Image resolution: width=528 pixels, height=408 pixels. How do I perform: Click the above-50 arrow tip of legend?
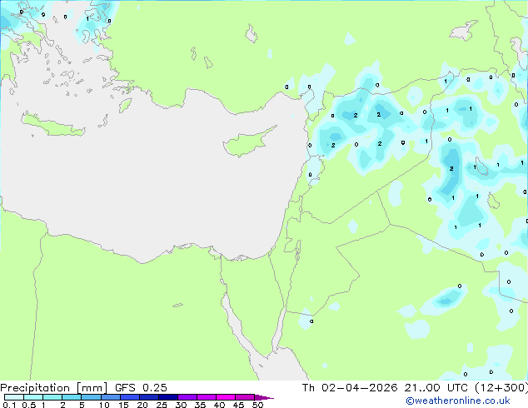pos(264,397)
